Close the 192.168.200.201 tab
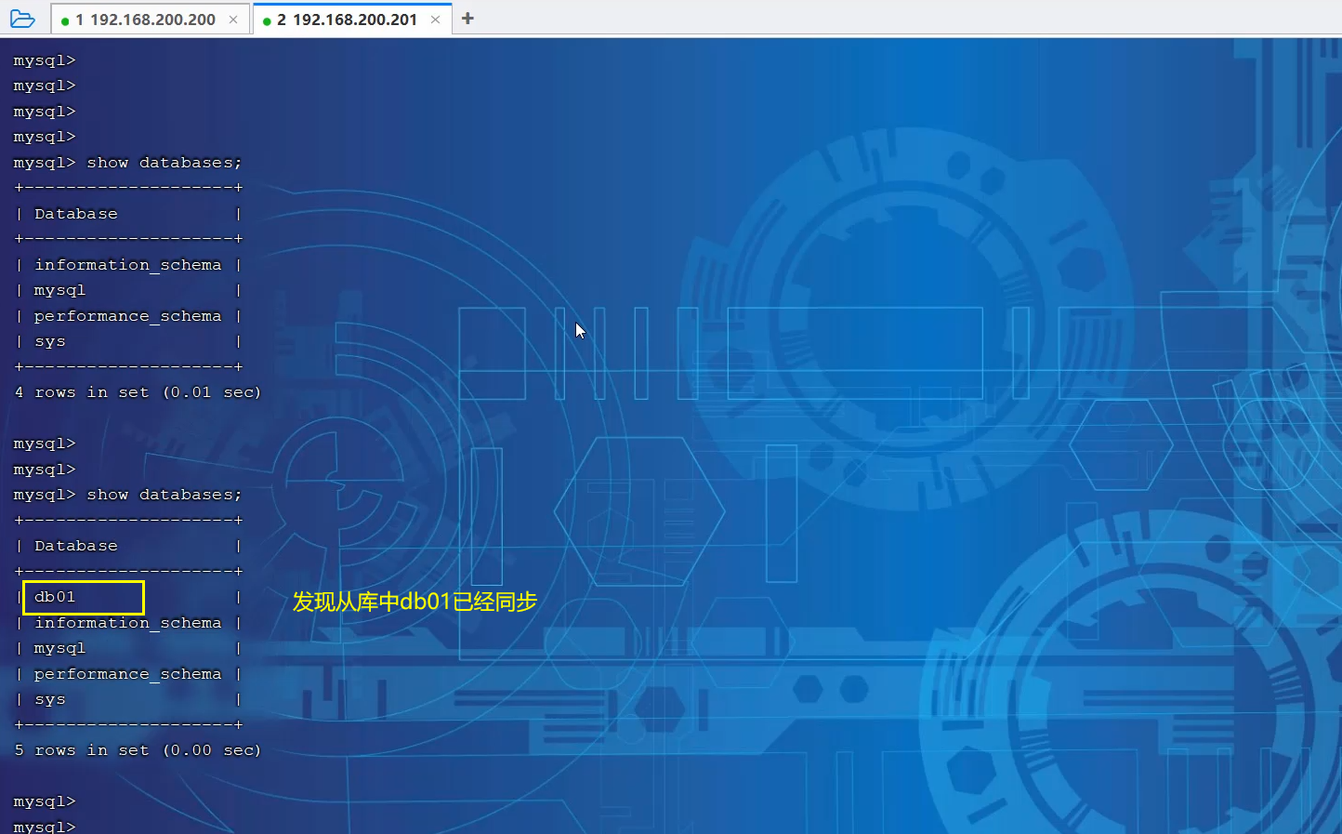 [x=435, y=20]
